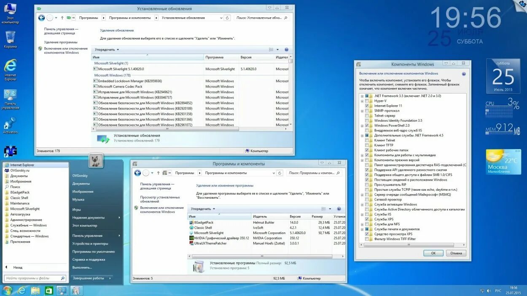Select Выполнить... in Start menu

pos(82,267)
